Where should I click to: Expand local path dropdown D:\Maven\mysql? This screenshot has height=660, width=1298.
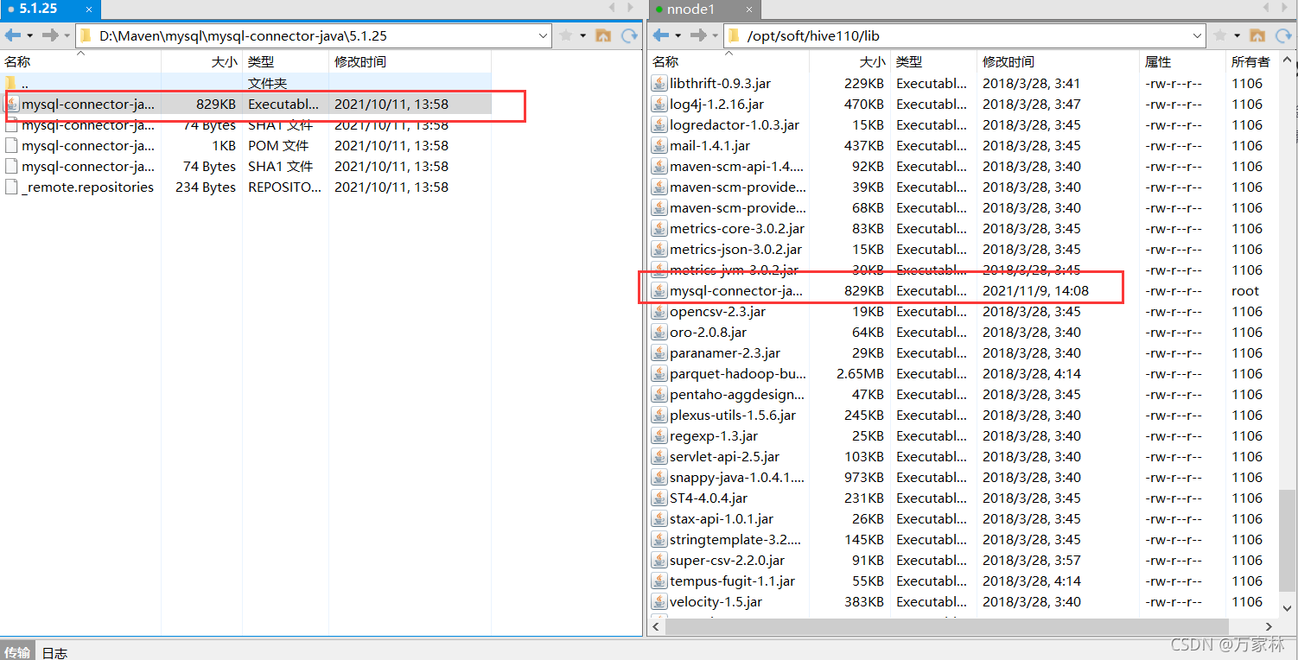[543, 36]
